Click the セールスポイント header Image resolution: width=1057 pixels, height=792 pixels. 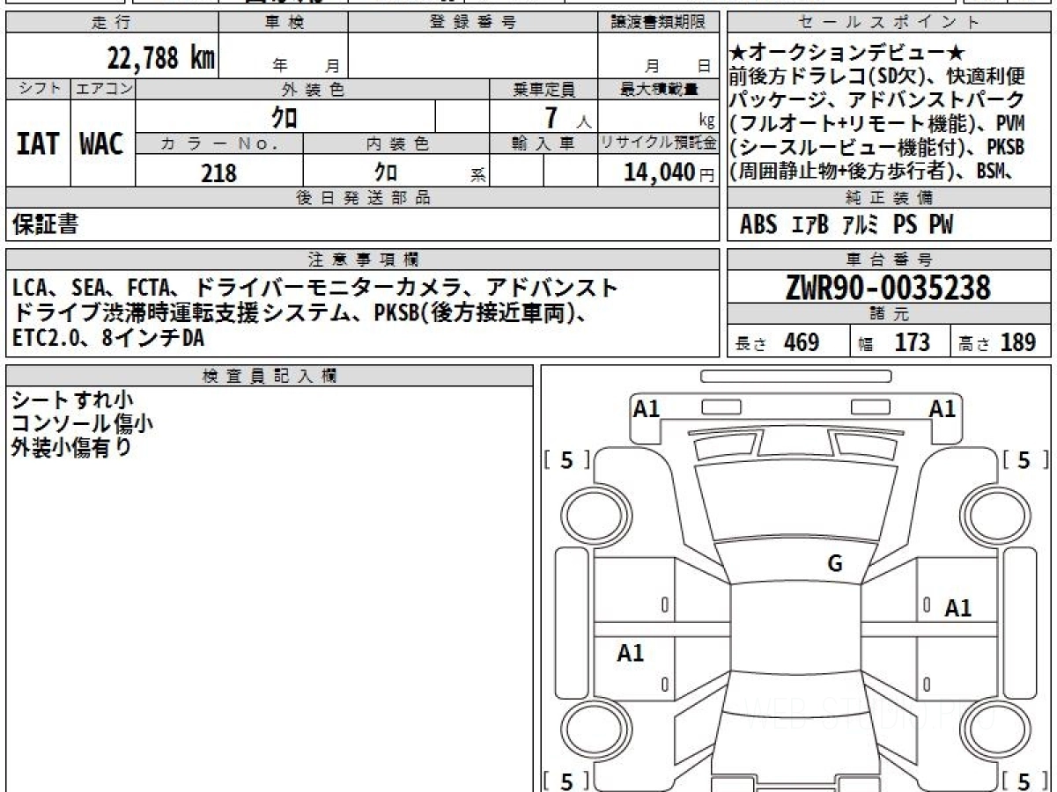[890, 23]
